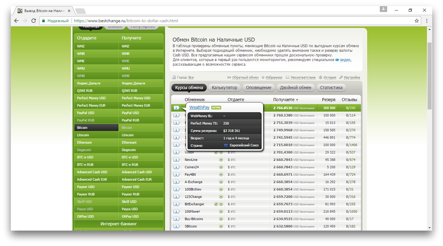Select OKPay USD in Отдадите column
443x246 pixels.
point(96,216)
